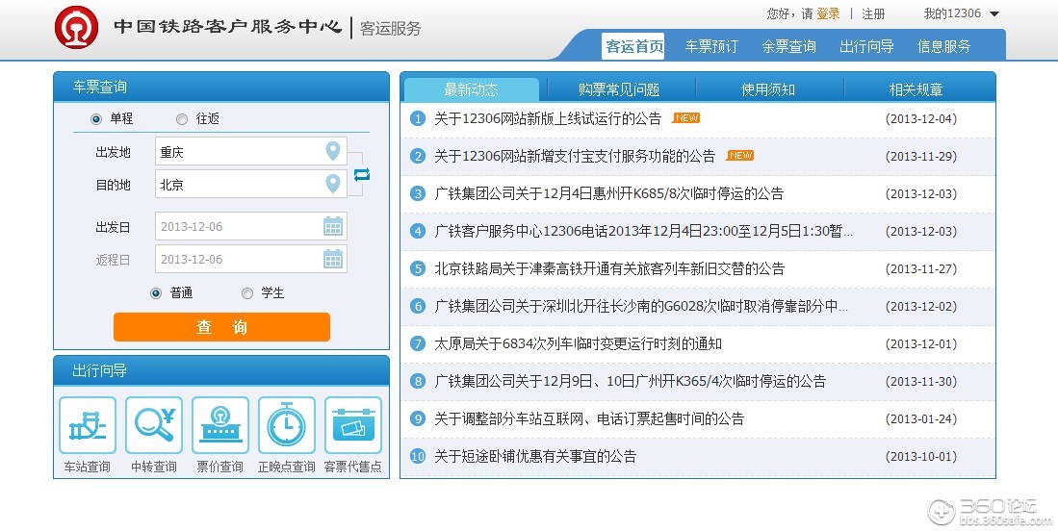1058x531 pixels.
Task: Switch to 最新动态 tab
Action: pos(471,88)
